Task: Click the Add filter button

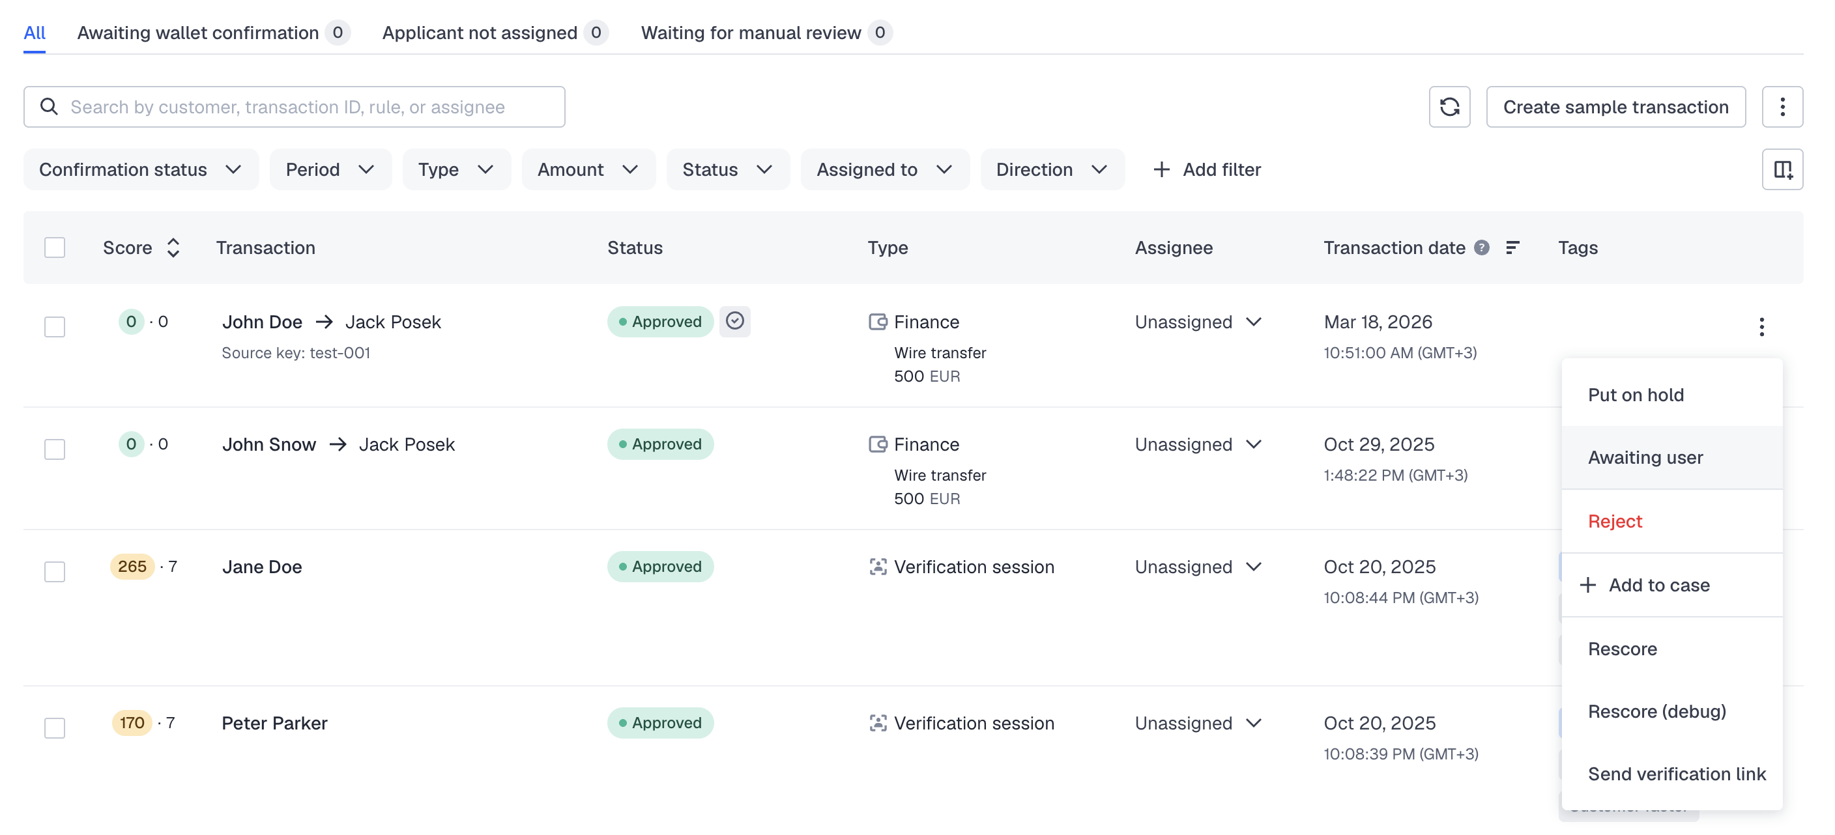Action: tap(1207, 169)
